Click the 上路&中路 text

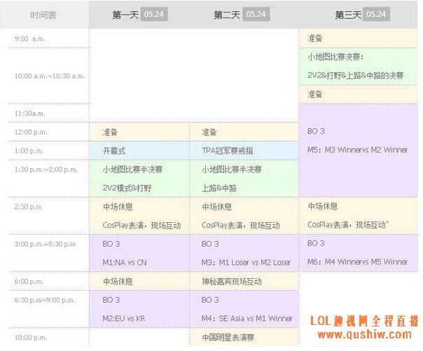(219, 188)
